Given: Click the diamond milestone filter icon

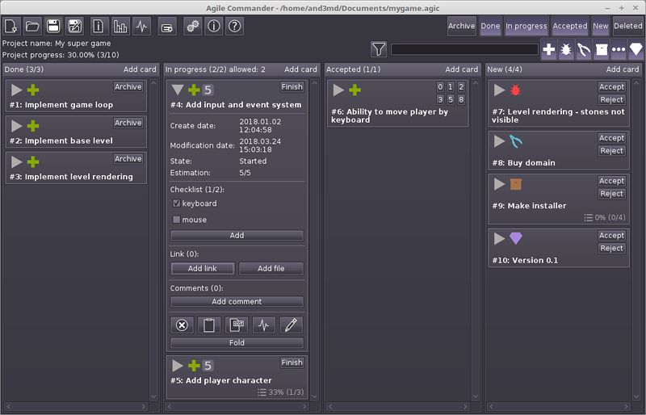Looking at the screenshot, I should click(x=636, y=50).
